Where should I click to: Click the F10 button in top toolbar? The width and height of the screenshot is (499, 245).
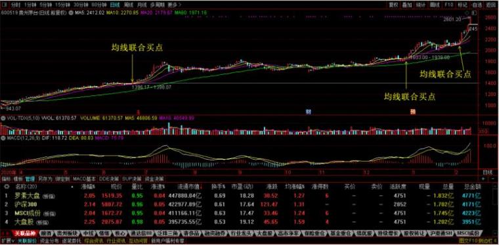449,5
